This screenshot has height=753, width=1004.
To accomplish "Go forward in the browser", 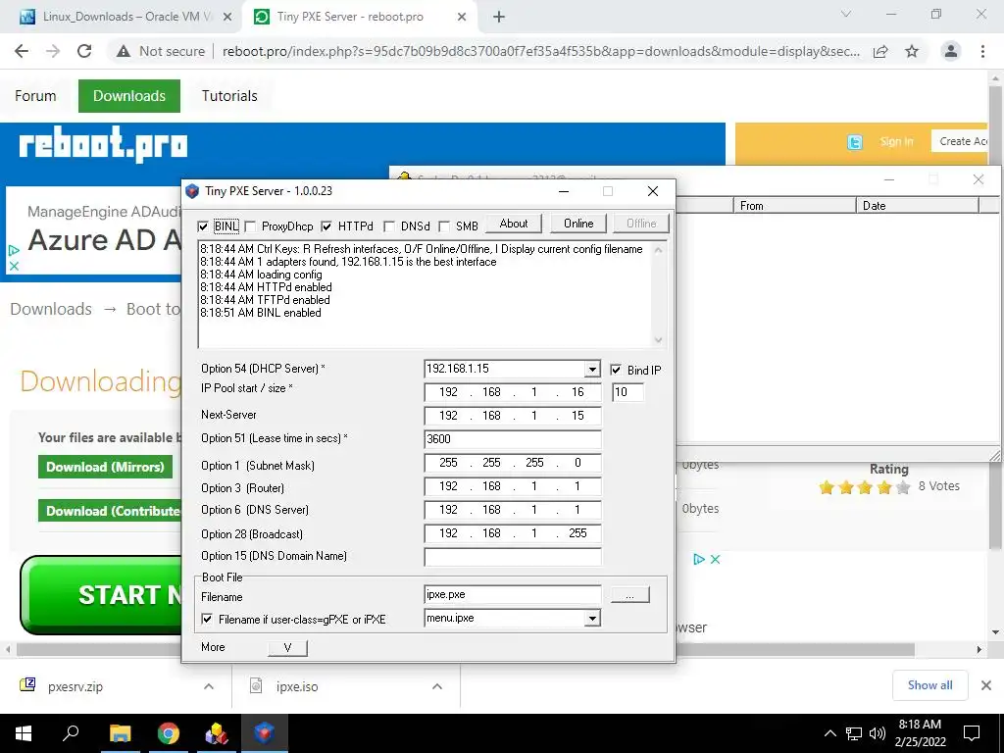I will (x=53, y=51).
